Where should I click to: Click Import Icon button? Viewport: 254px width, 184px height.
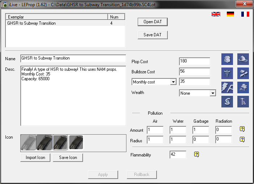(x=35, y=158)
